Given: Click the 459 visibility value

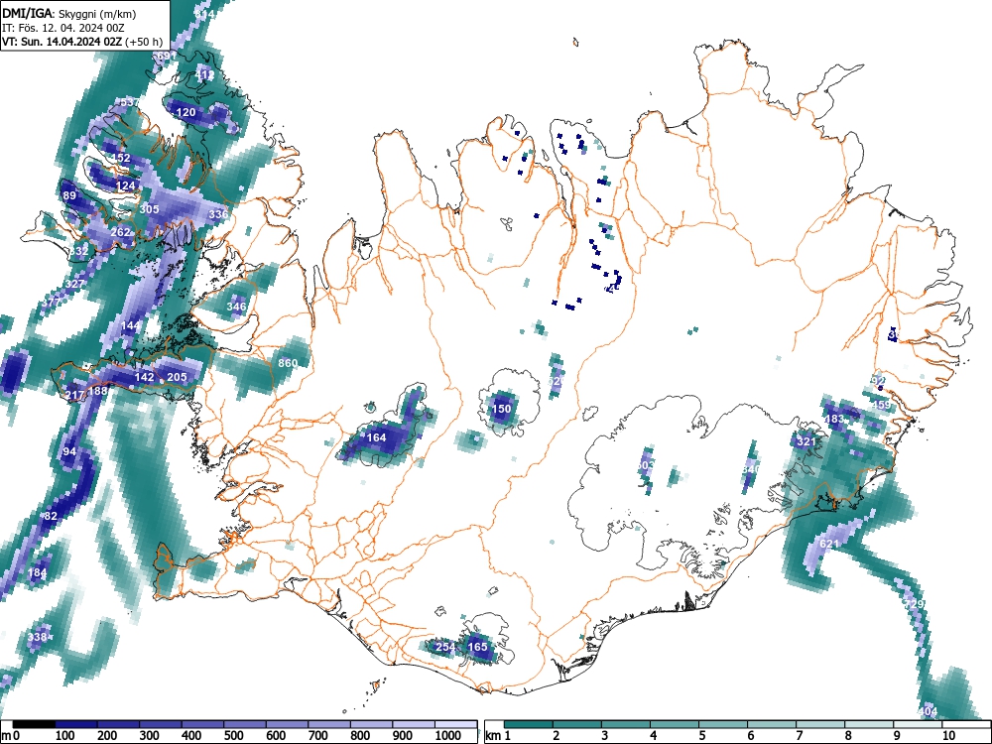Looking at the screenshot, I should [881, 405].
